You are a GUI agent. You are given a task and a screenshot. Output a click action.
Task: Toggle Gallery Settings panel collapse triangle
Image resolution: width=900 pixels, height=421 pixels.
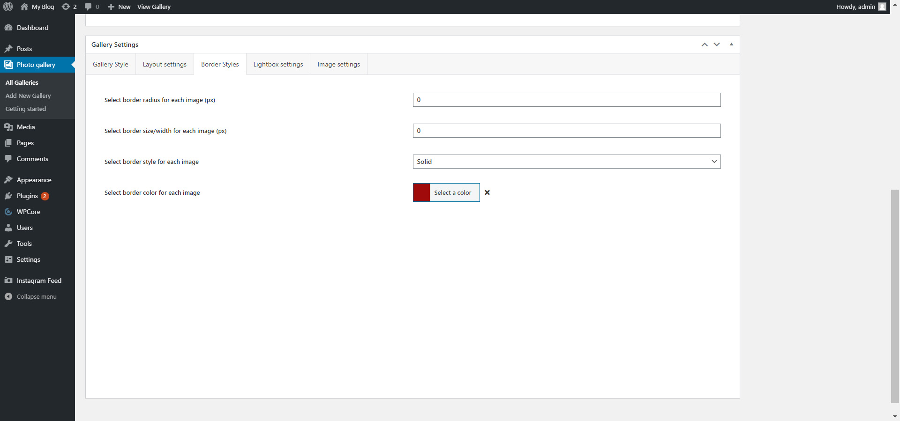pos(731,44)
